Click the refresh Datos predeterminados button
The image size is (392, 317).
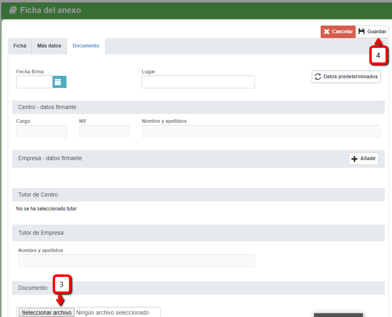tap(346, 77)
